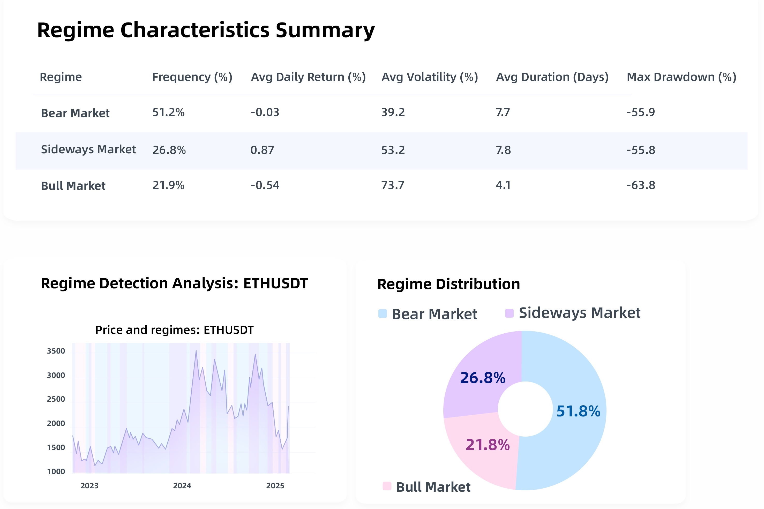Viewport: 764px width, 509px height.
Task: Select the Bull Market table row
Action: pos(381,186)
